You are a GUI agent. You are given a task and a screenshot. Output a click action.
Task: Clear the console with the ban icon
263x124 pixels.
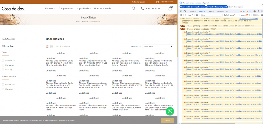point(185,15)
